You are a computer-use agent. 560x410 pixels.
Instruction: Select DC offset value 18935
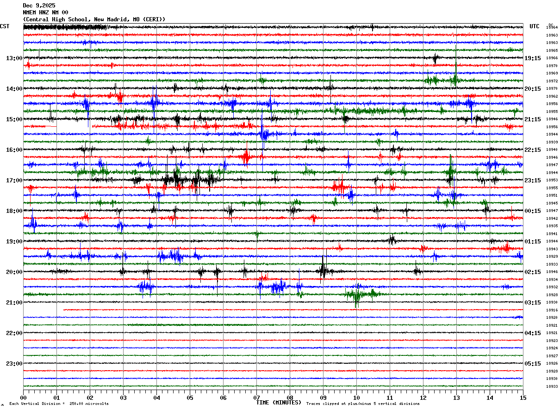(552, 226)
